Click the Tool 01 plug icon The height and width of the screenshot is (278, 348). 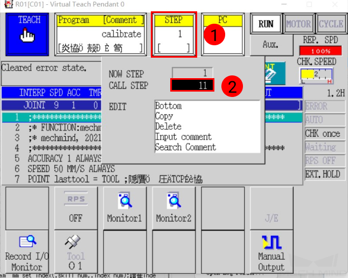pyautogui.click(x=73, y=242)
